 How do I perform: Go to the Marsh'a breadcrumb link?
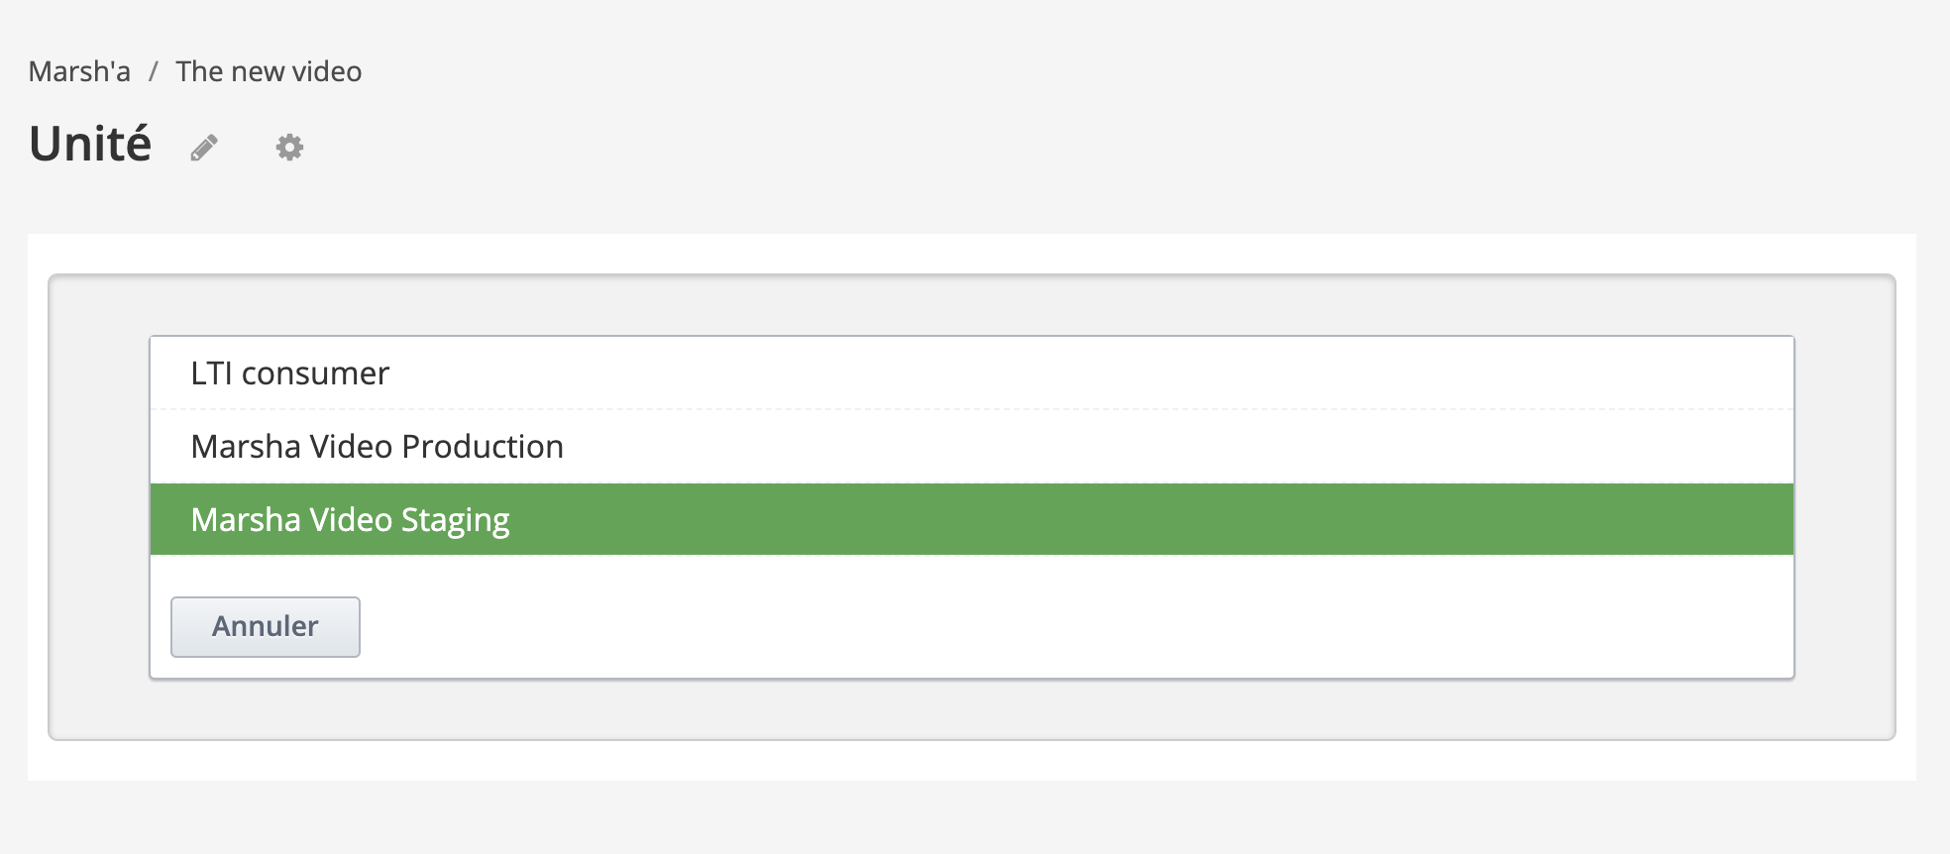coord(79,71)
